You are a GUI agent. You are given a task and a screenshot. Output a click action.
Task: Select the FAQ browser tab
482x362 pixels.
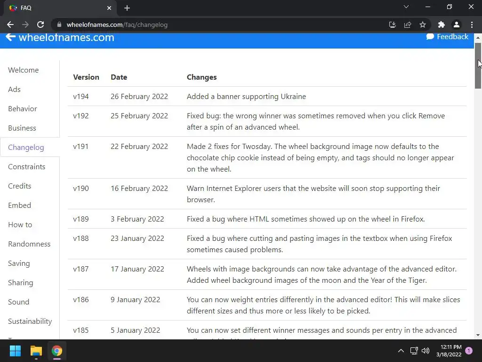pyautogui.click(x=60, y=8)
